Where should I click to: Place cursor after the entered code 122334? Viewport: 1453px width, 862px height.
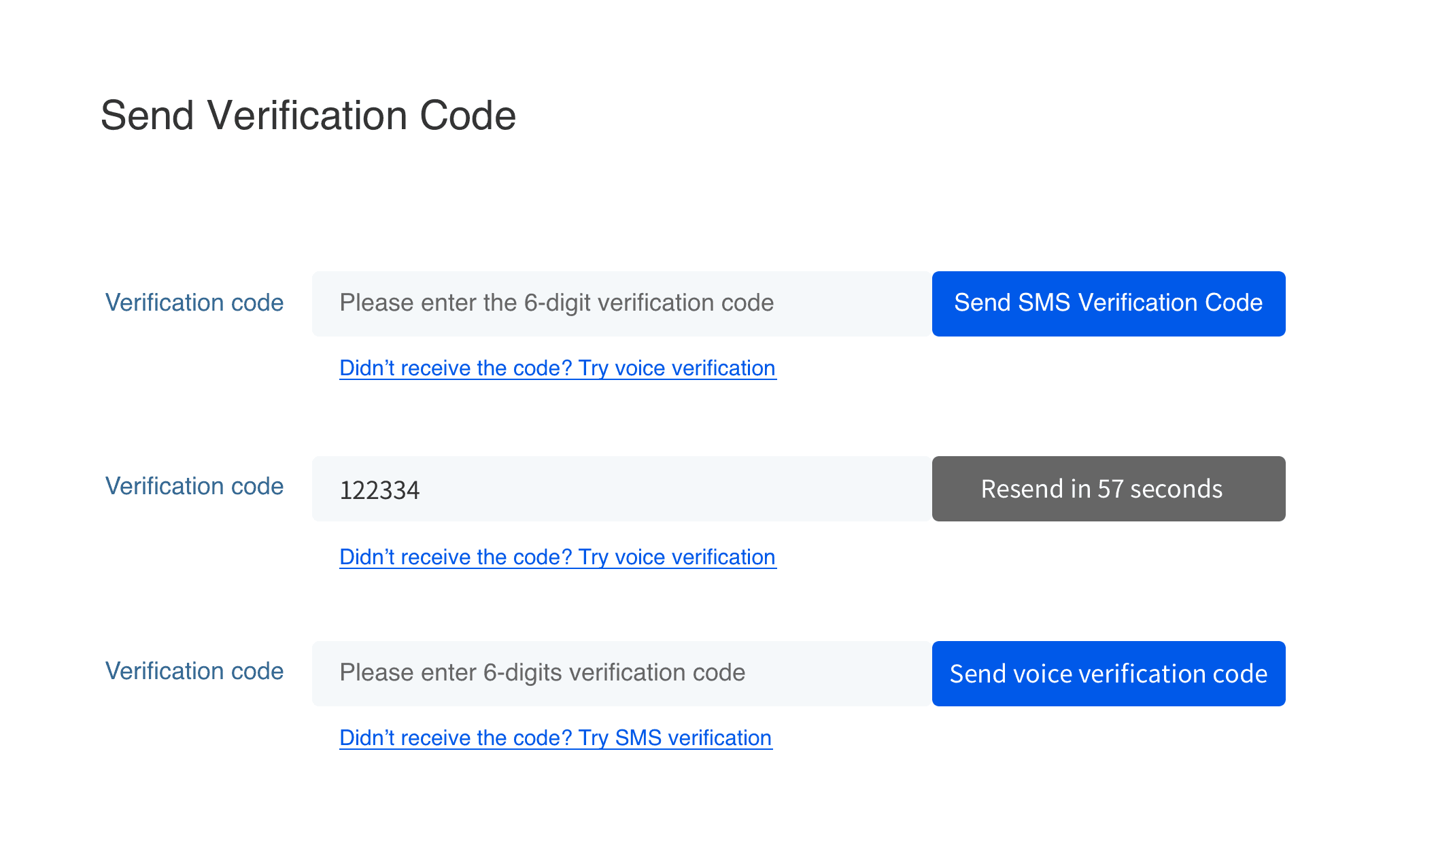(x=422, y=489)
